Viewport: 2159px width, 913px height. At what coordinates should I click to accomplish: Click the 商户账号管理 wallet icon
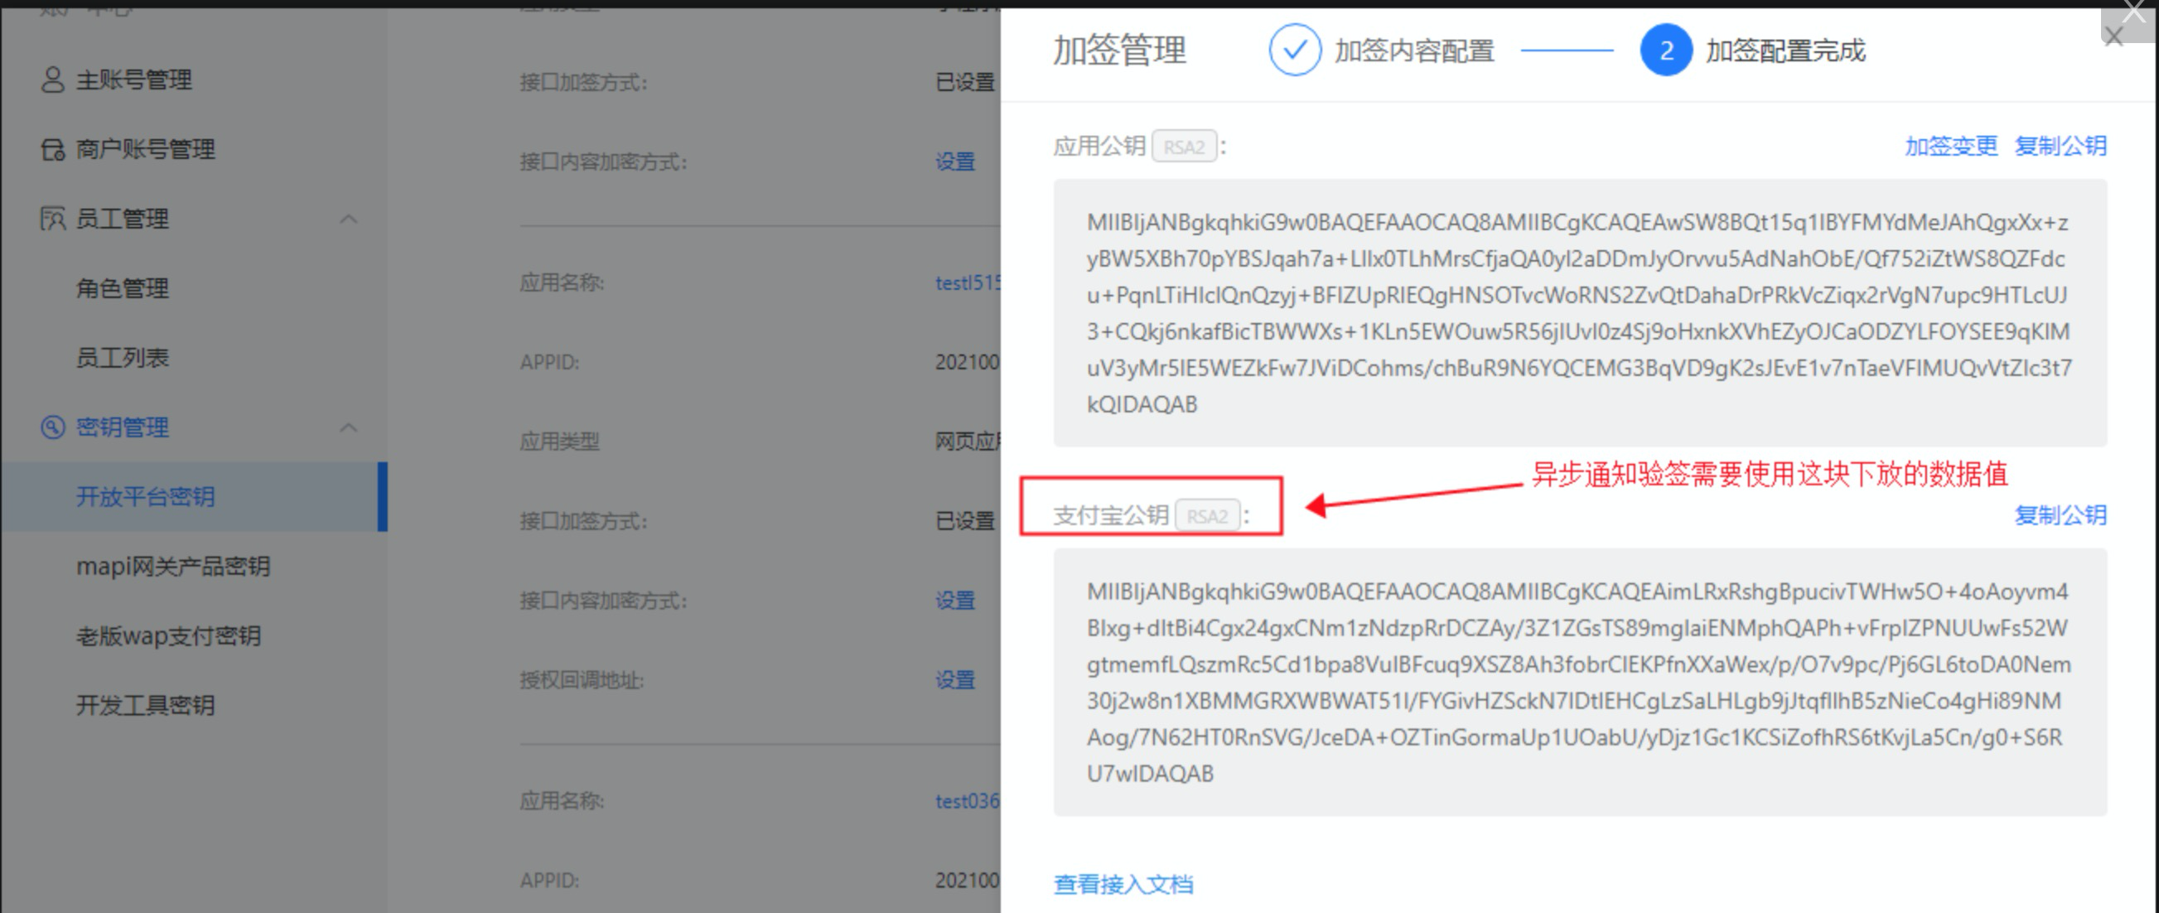53,149
